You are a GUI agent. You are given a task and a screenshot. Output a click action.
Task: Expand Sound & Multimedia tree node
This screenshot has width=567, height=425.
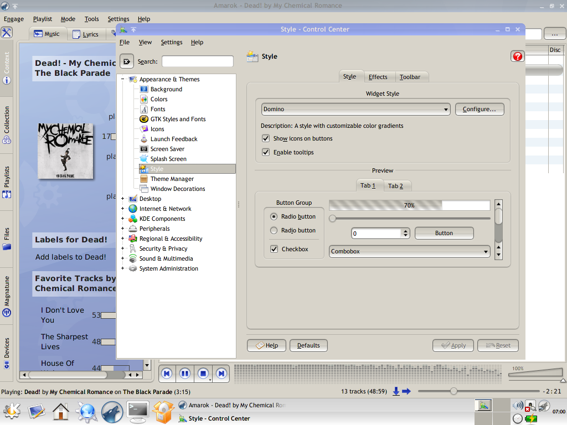tap(122, 258)
